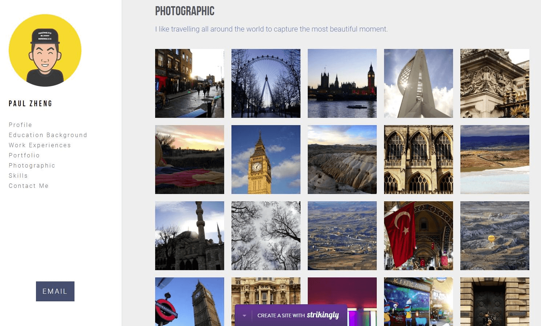Click the Paul Zheng name heading

click(31, 104)
